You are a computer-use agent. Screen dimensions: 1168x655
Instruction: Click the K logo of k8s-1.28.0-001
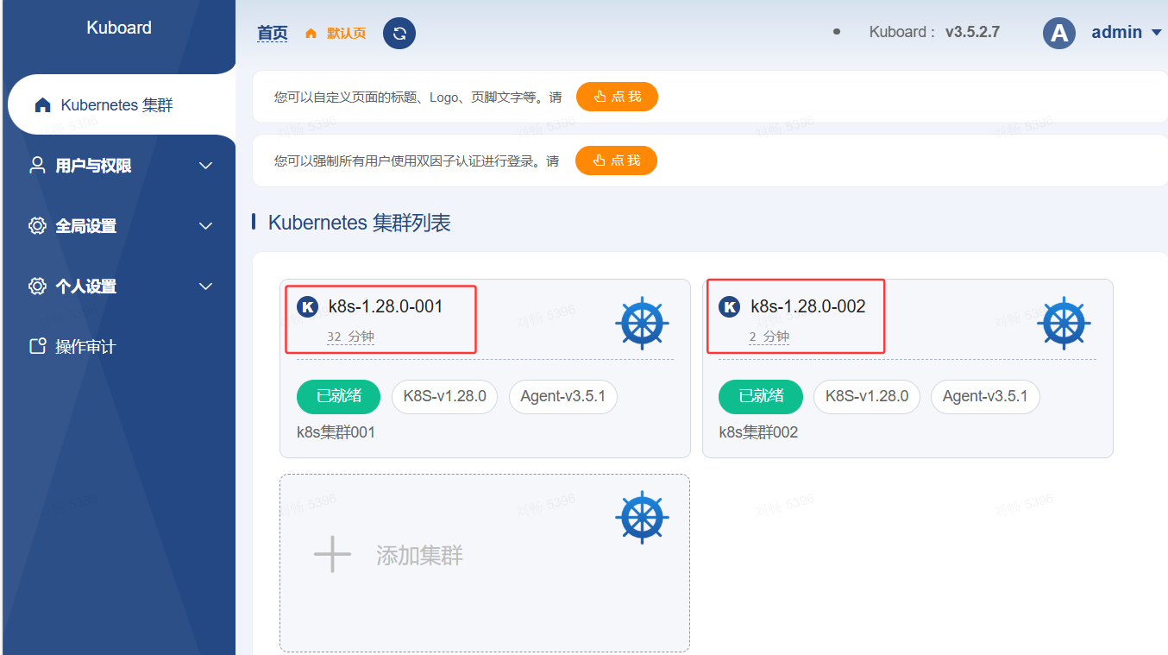(x=307, y=306)
